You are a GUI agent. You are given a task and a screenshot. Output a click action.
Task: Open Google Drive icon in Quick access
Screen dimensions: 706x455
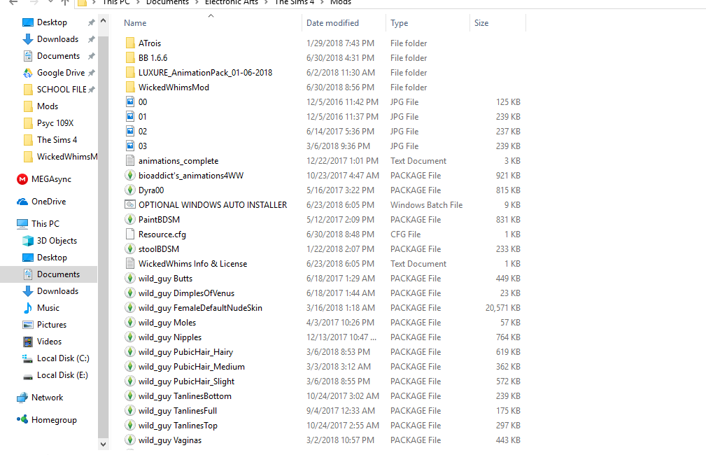click(x=28, y=73)
